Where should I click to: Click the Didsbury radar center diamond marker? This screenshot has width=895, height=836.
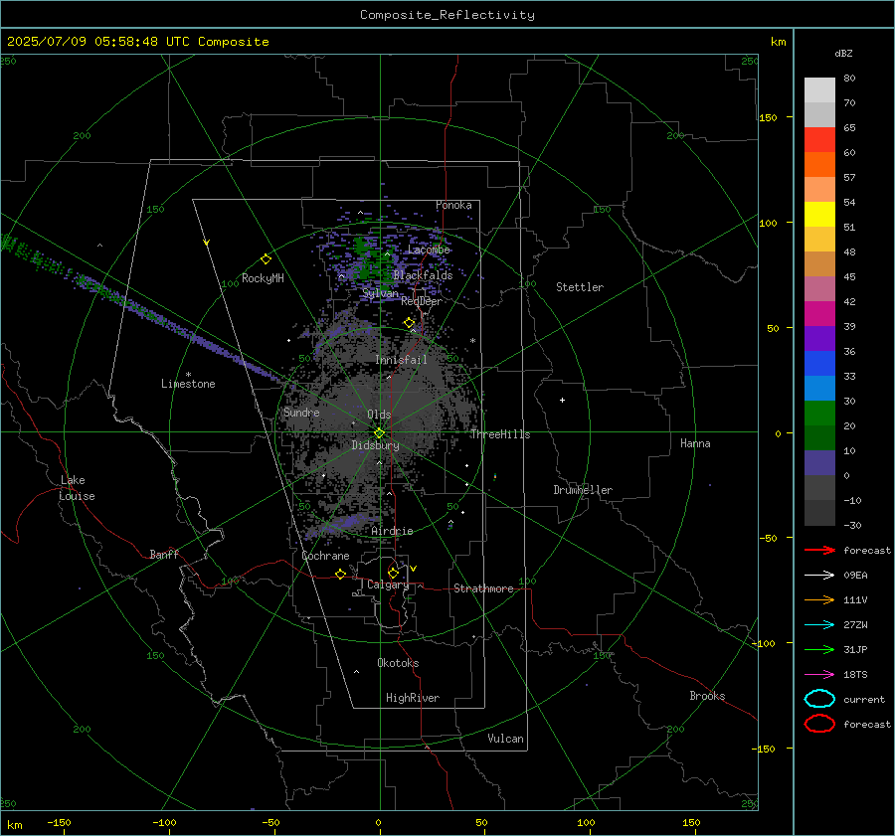pyautogui.click(x=379, y=433)
